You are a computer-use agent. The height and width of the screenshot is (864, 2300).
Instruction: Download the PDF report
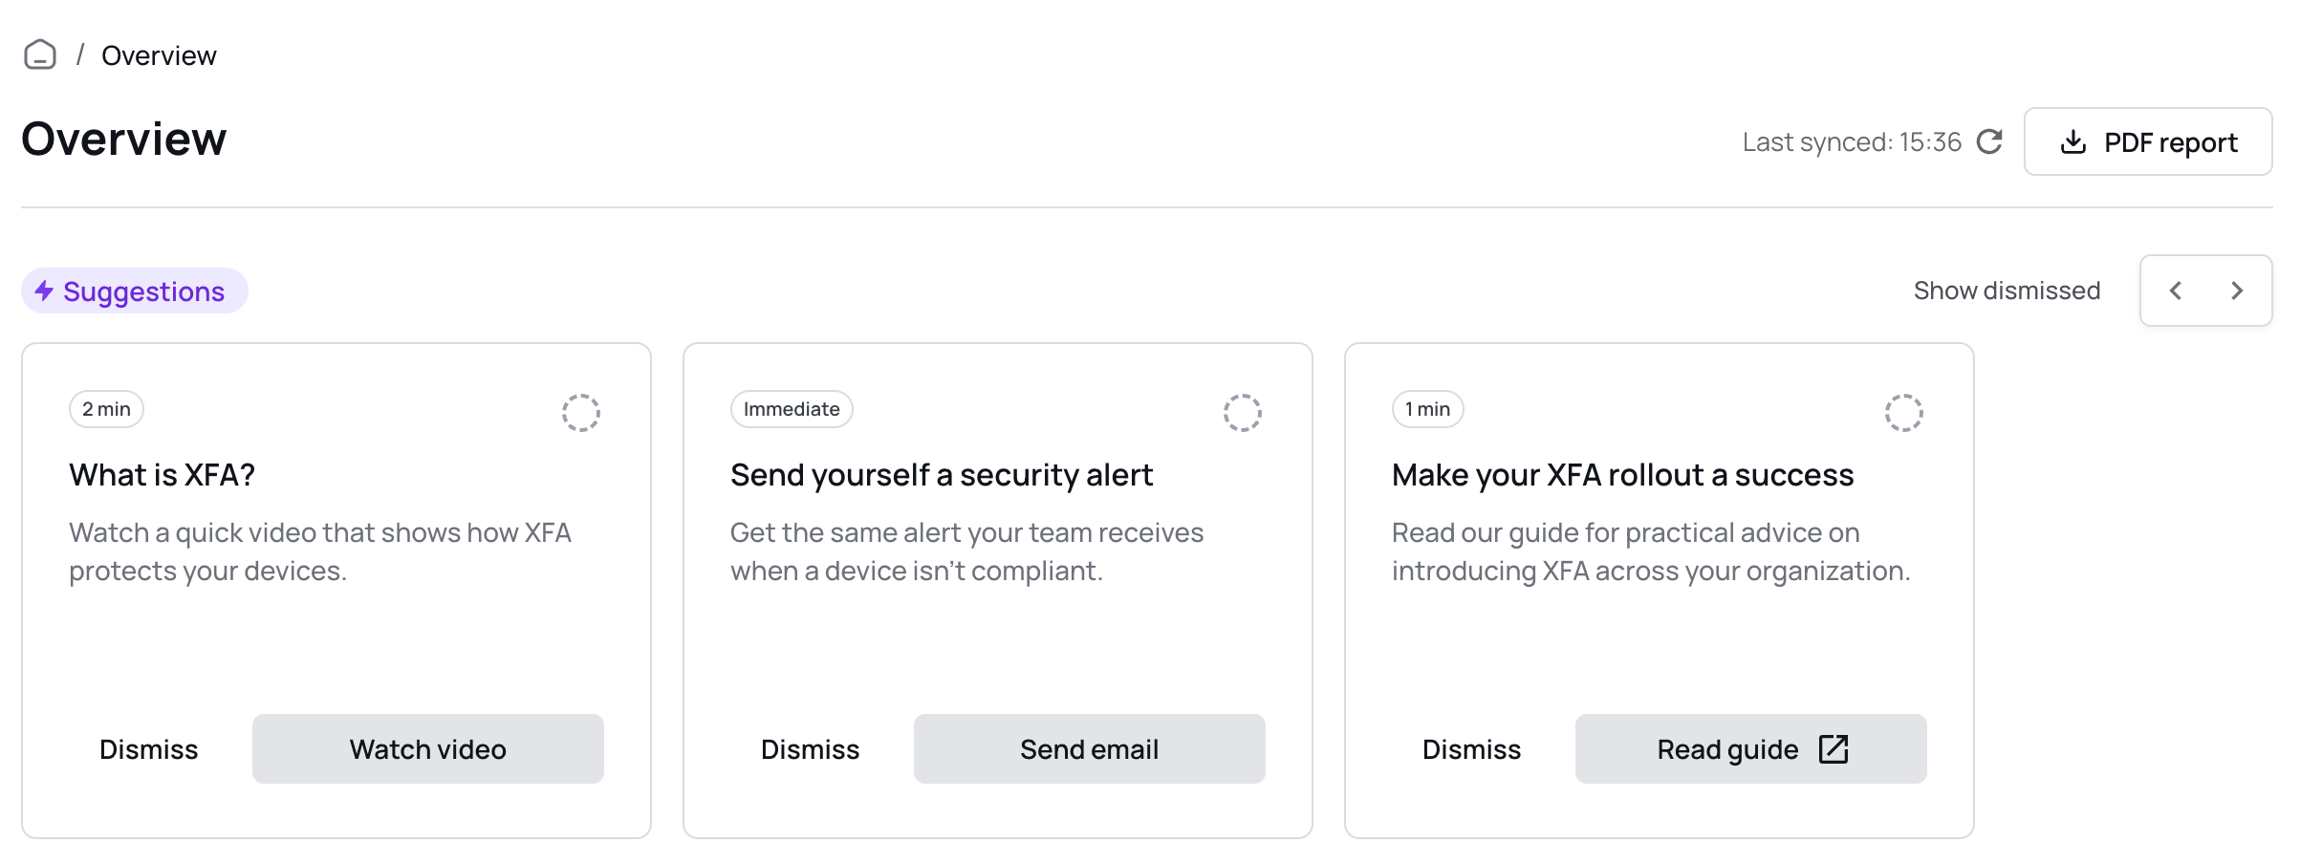[2148, 141]
